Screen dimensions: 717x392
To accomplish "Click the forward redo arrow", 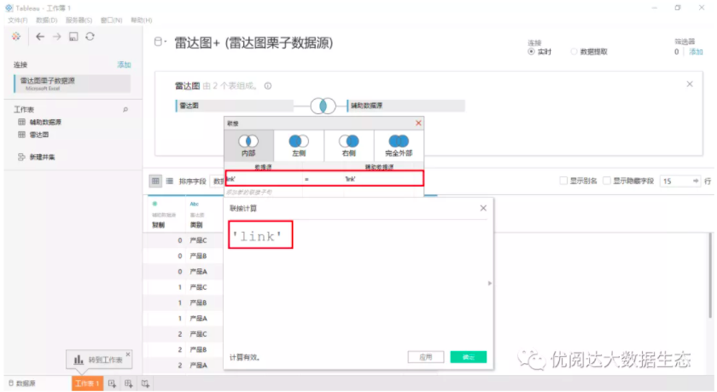I will click(x=56, y=37).
